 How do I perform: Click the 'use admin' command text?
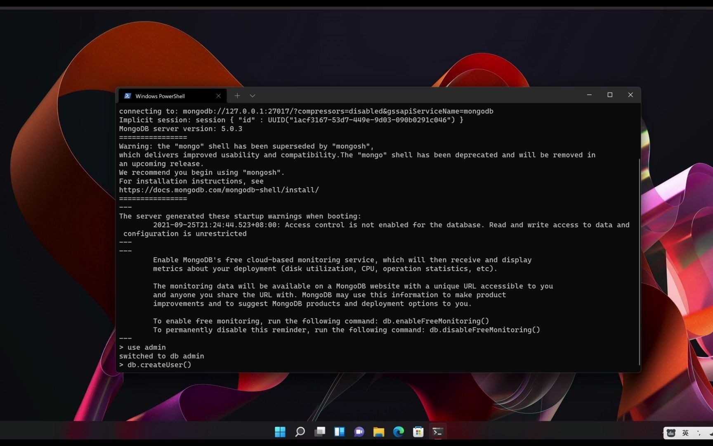click(146, 347)
